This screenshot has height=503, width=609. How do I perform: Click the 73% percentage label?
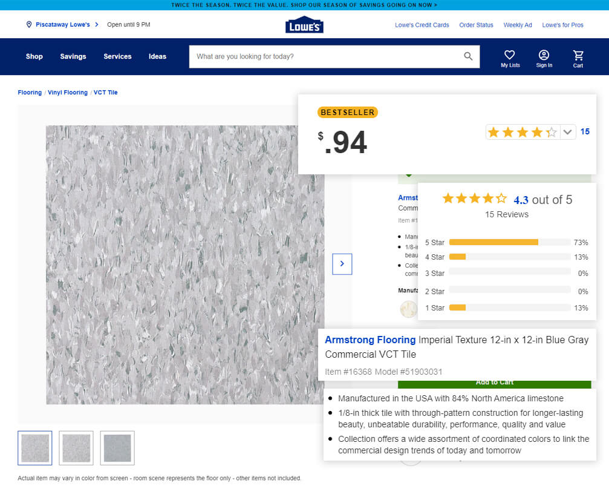(x=581, y=243)
